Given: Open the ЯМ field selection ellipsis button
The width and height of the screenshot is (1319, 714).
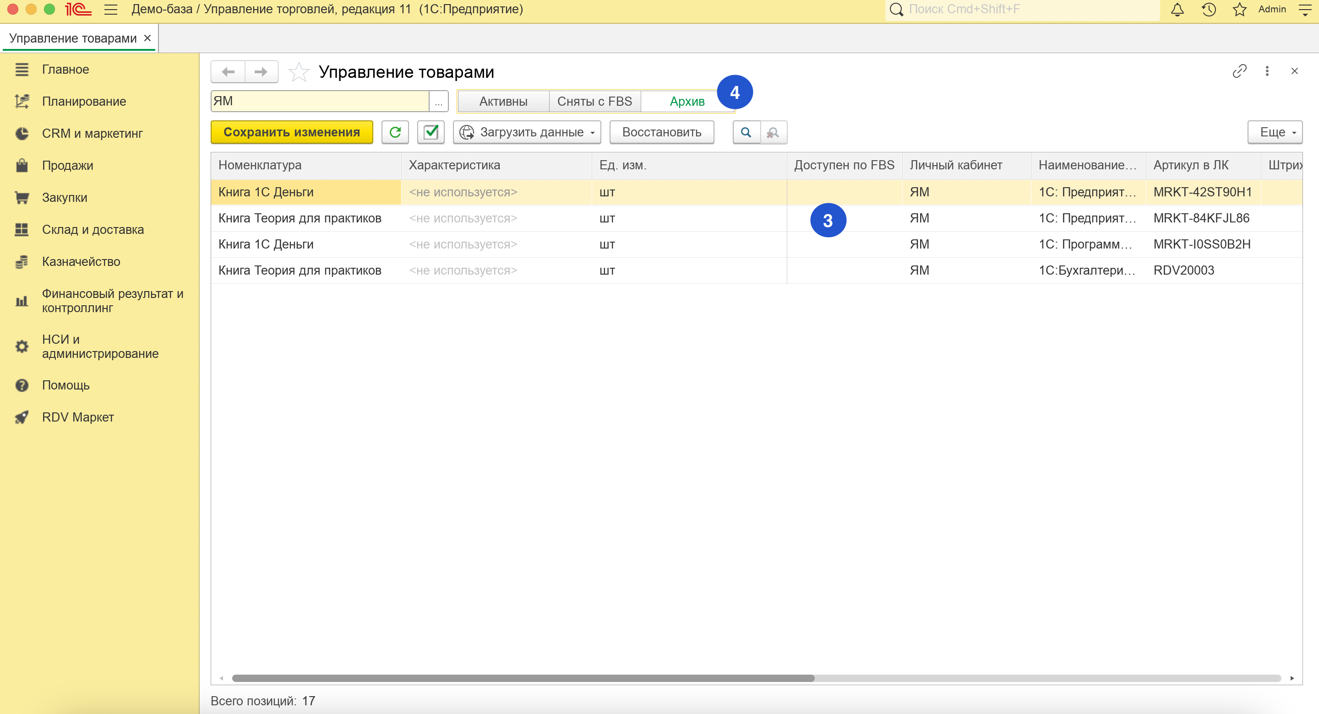Looking at the screenshot, I should (x=438, y=101).
